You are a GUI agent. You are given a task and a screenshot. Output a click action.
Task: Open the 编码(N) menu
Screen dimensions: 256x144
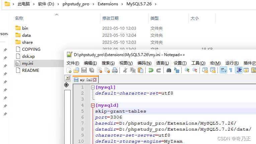(144, 63)
